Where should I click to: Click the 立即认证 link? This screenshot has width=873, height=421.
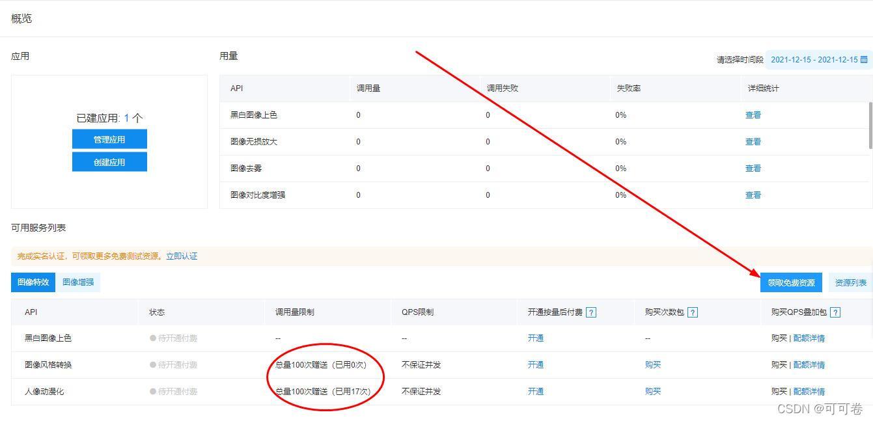[x=182, y=256]
